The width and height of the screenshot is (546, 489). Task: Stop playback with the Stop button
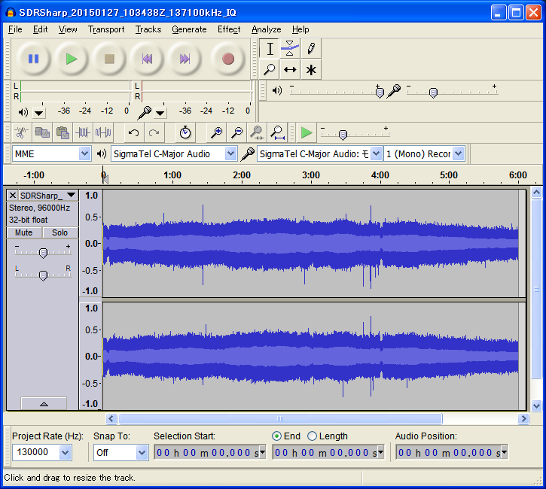tap(109, 59)
